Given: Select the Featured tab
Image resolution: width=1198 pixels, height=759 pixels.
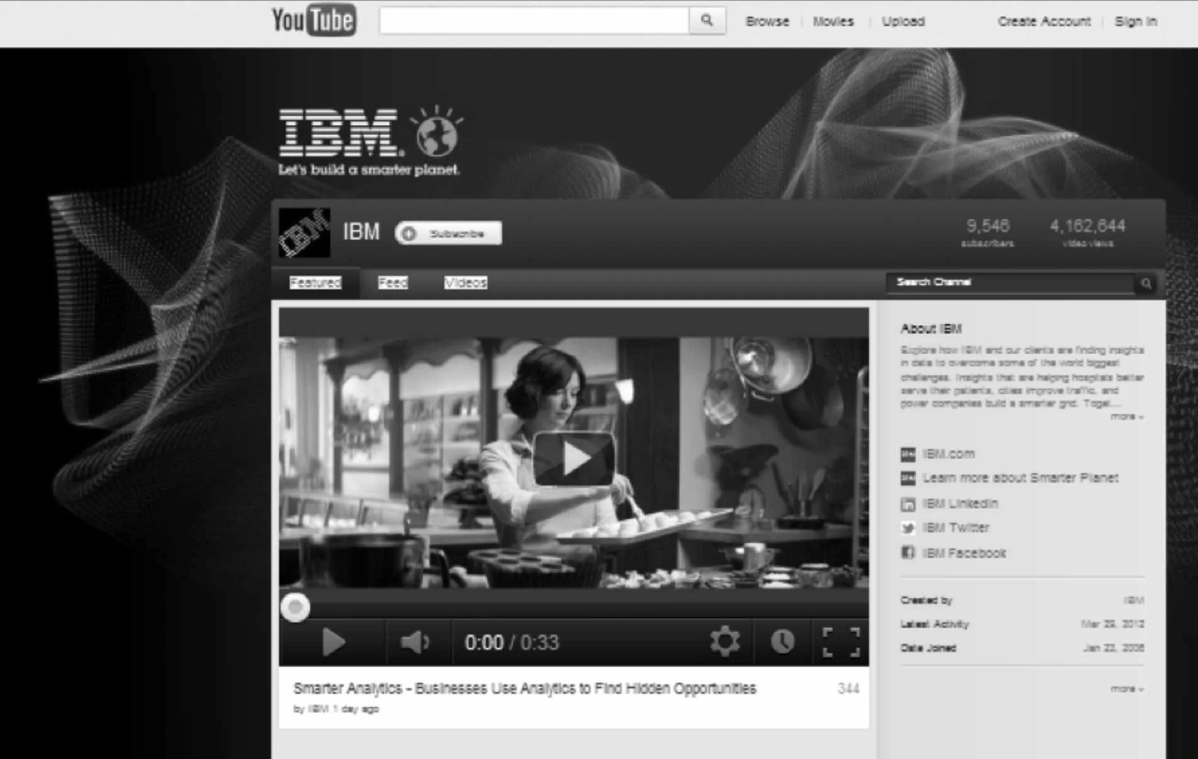Looking at the screenshot, I should point(315,282).
